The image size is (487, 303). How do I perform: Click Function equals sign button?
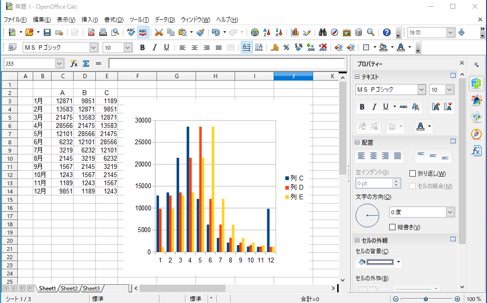point(98,64)
